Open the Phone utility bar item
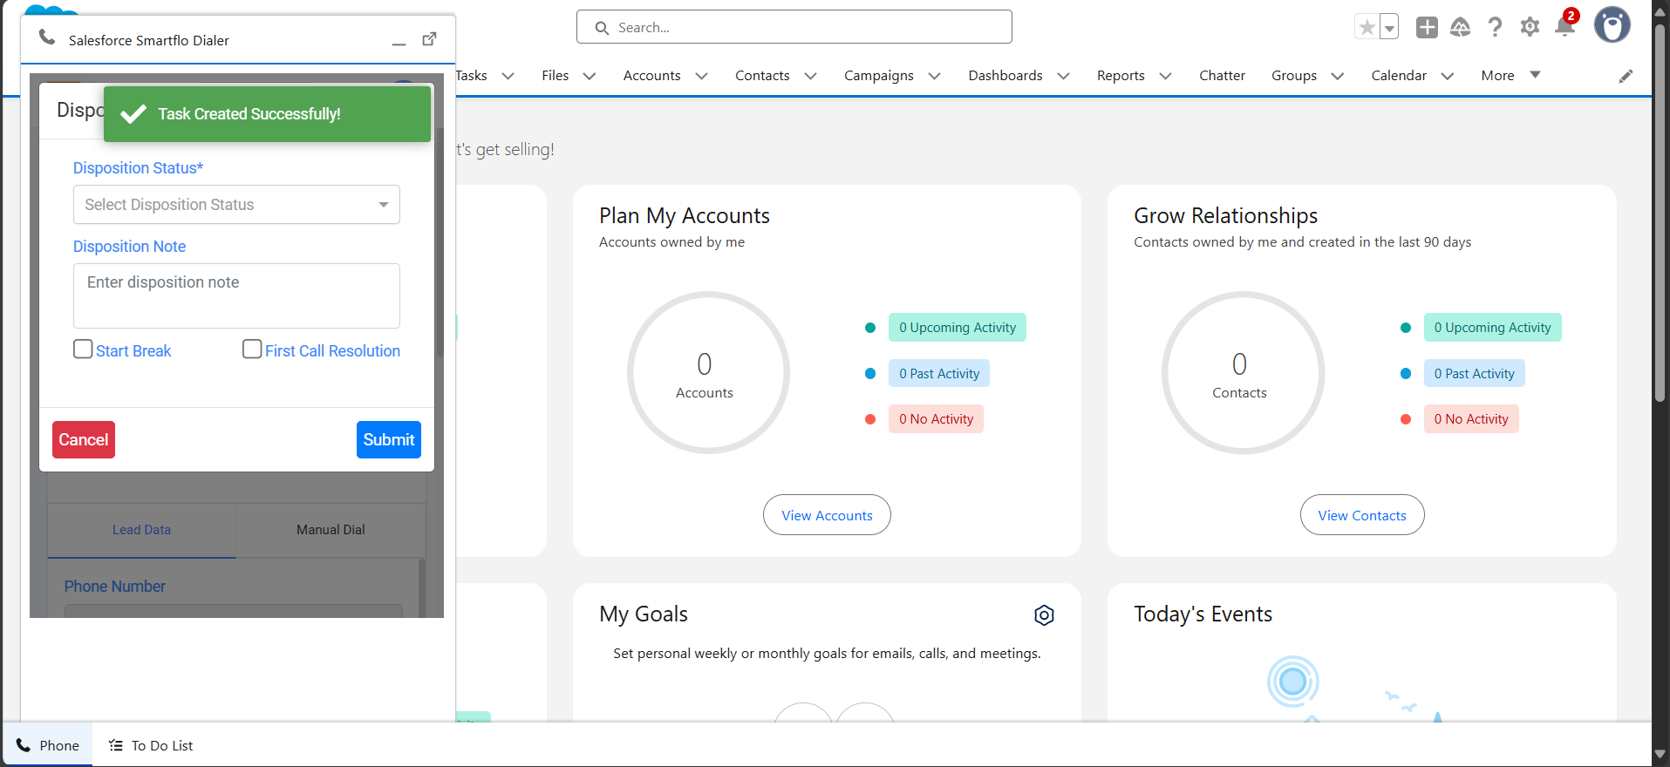This screenshot has width=1670, height=767. [48, 745]
